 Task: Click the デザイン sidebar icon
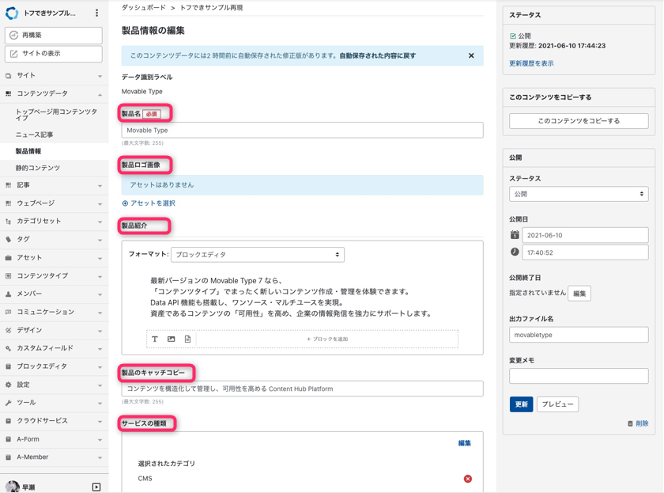click(x=8, y=330)
